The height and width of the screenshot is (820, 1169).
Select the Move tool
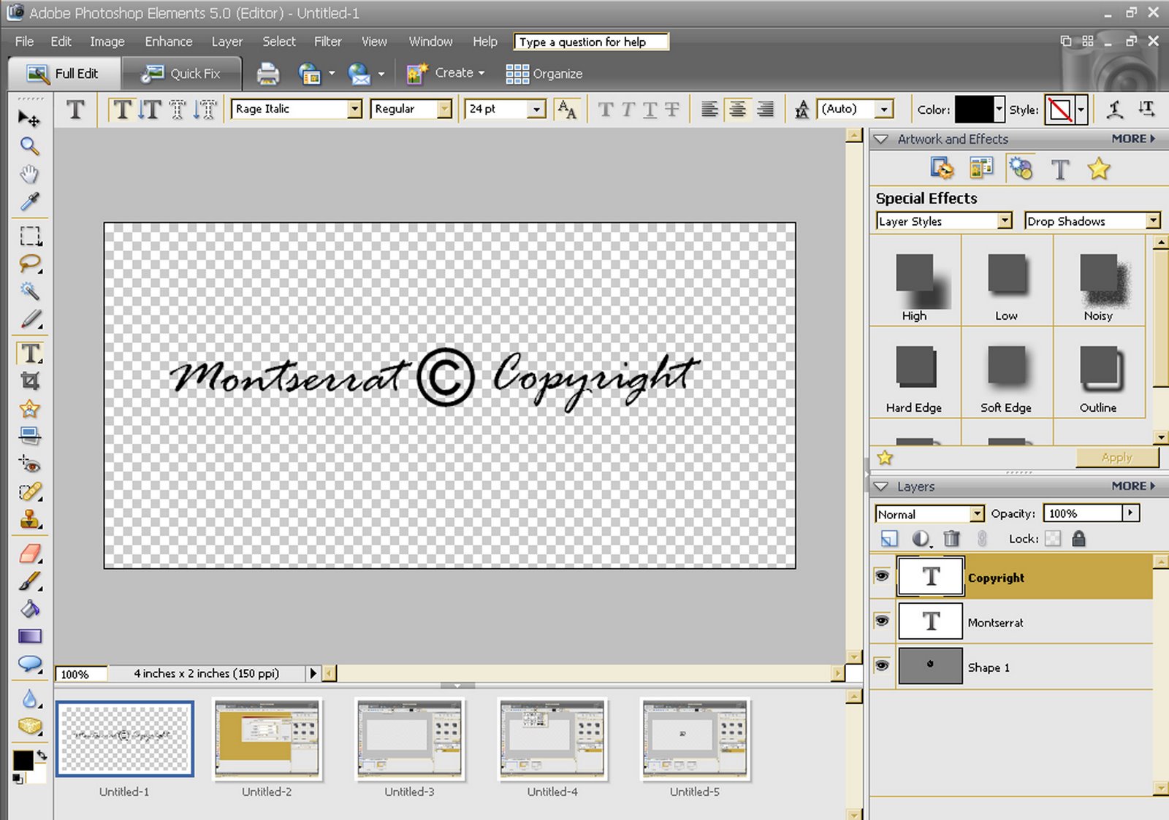pos(29,118)
